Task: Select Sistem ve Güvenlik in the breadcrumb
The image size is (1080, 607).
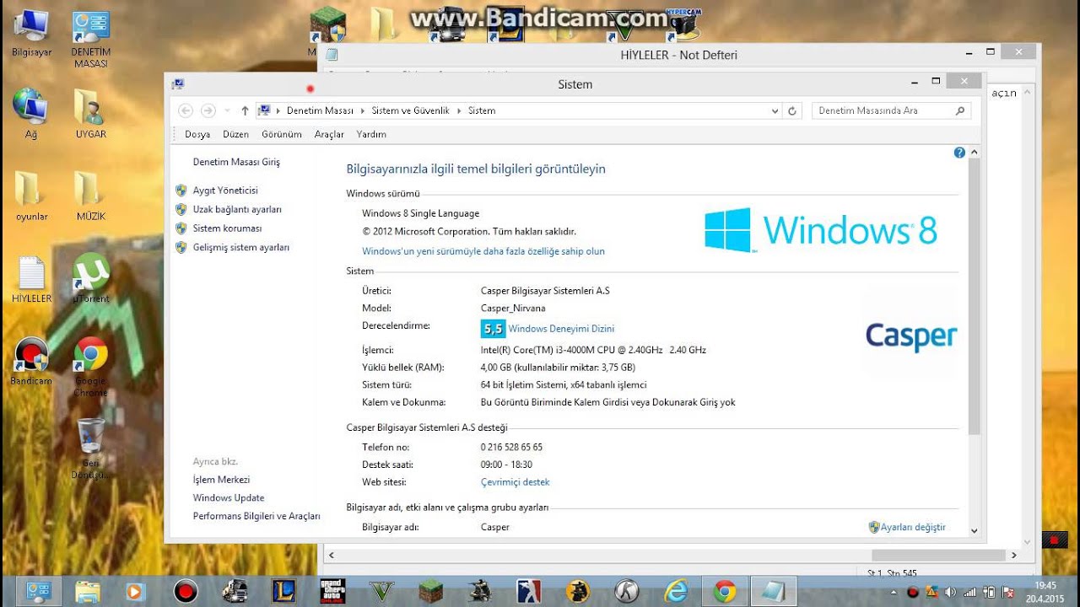Action: [411, 110]
